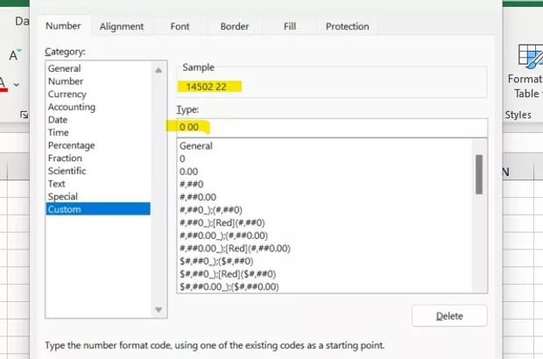Click the Increase Font Size icon
Viewport: 543px width, 359px height.
click(x=15, y=55)
